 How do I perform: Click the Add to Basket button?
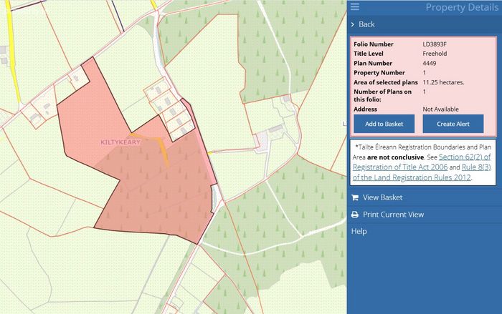pyautogui.click(x=384, y=124)
